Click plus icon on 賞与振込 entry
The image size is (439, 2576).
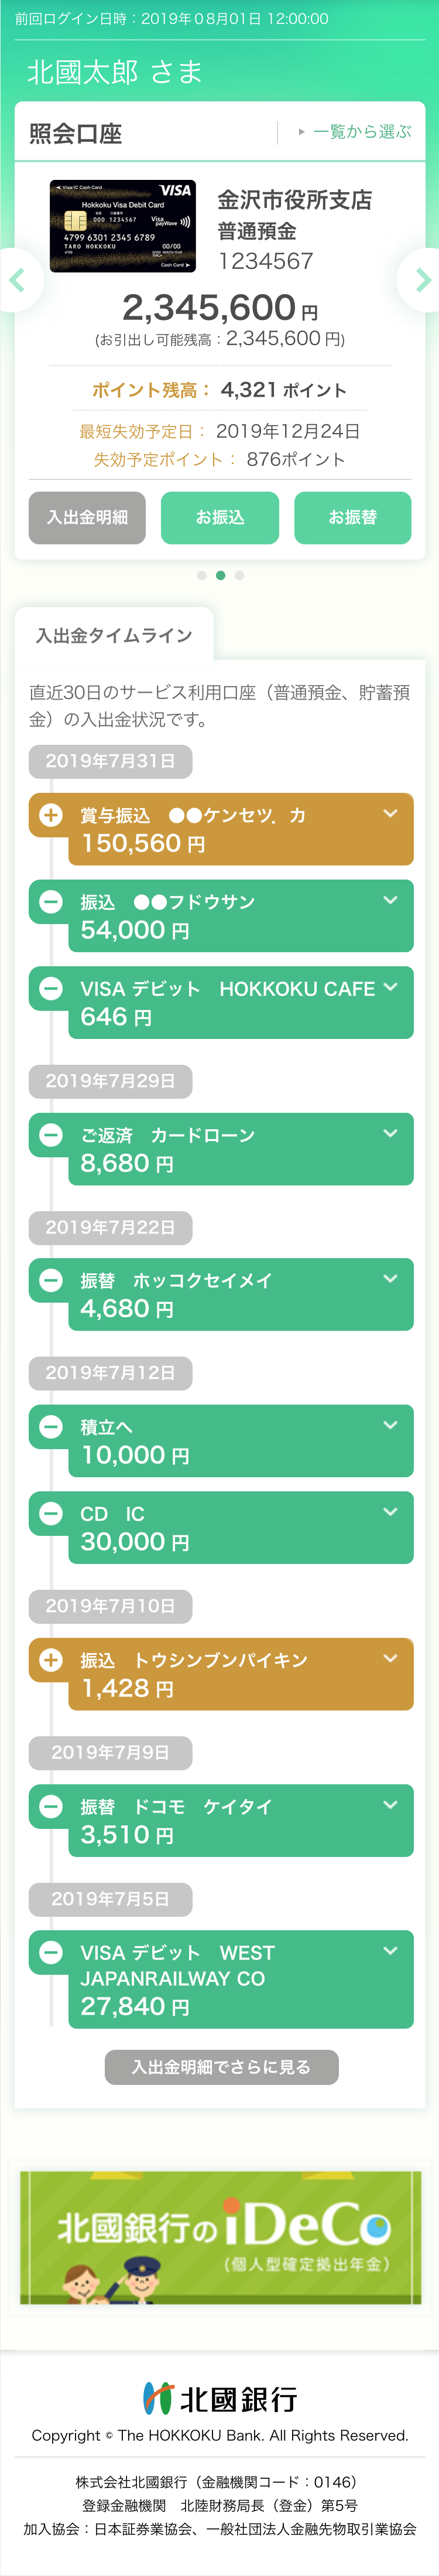coord(50,815)
